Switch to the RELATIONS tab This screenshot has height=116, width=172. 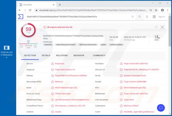[x=62, y=56]
